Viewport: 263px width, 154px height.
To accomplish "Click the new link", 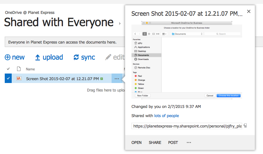I will 18,57.
